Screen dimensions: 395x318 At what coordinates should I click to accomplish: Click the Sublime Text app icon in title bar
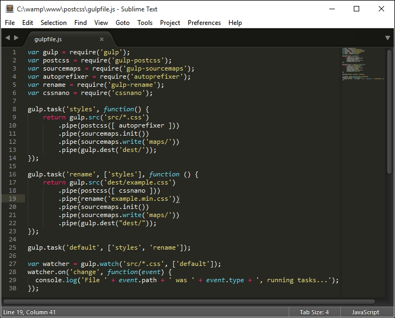click(9, 9)
